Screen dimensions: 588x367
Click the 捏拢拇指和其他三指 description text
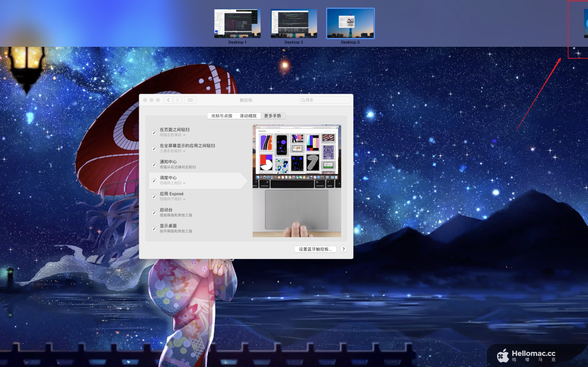[x=176, y=215]
